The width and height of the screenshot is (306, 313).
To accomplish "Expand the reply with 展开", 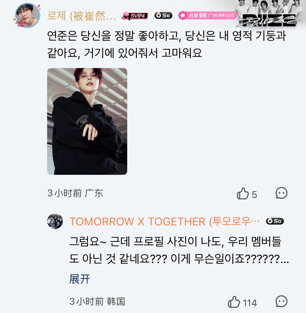I will [x=80, y=279].
